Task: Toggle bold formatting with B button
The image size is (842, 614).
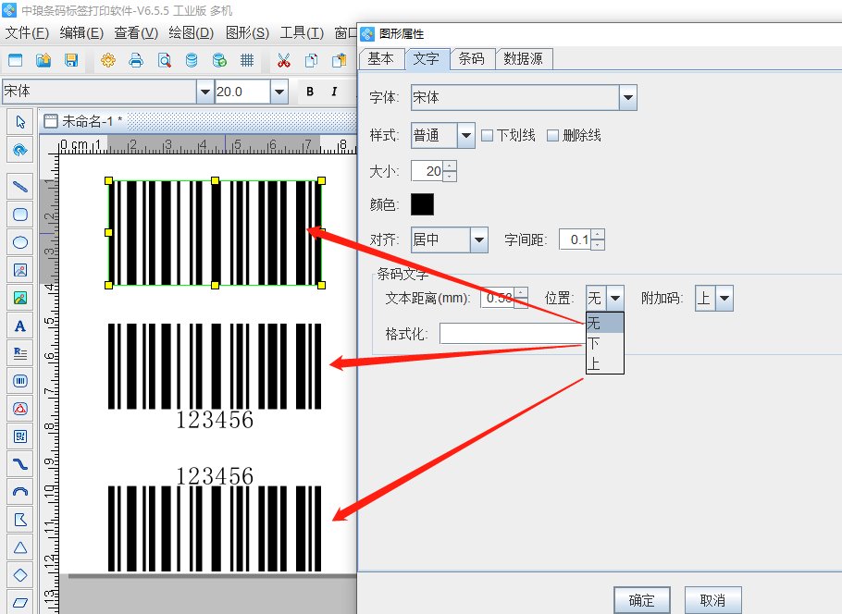Action: click(310, 92)
